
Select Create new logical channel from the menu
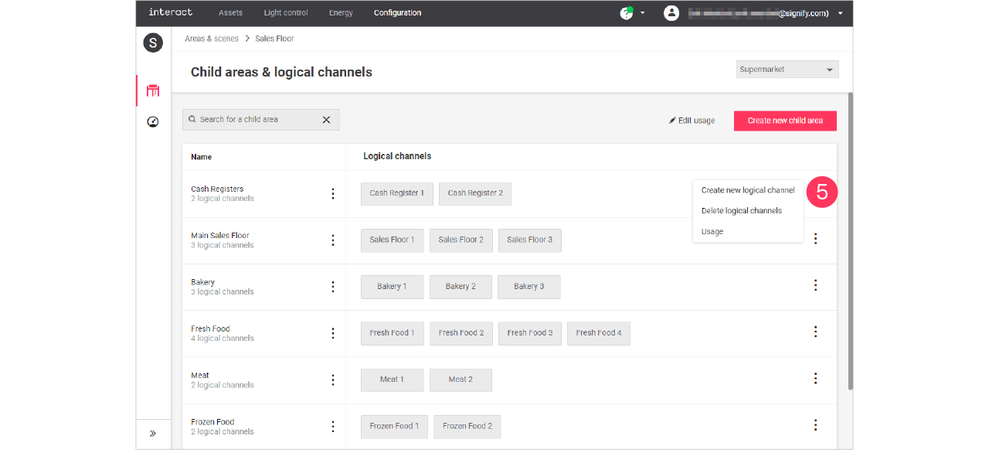(746, 189)
